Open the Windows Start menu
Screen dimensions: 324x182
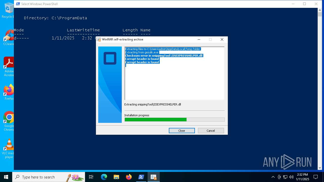tap(6, 177)
